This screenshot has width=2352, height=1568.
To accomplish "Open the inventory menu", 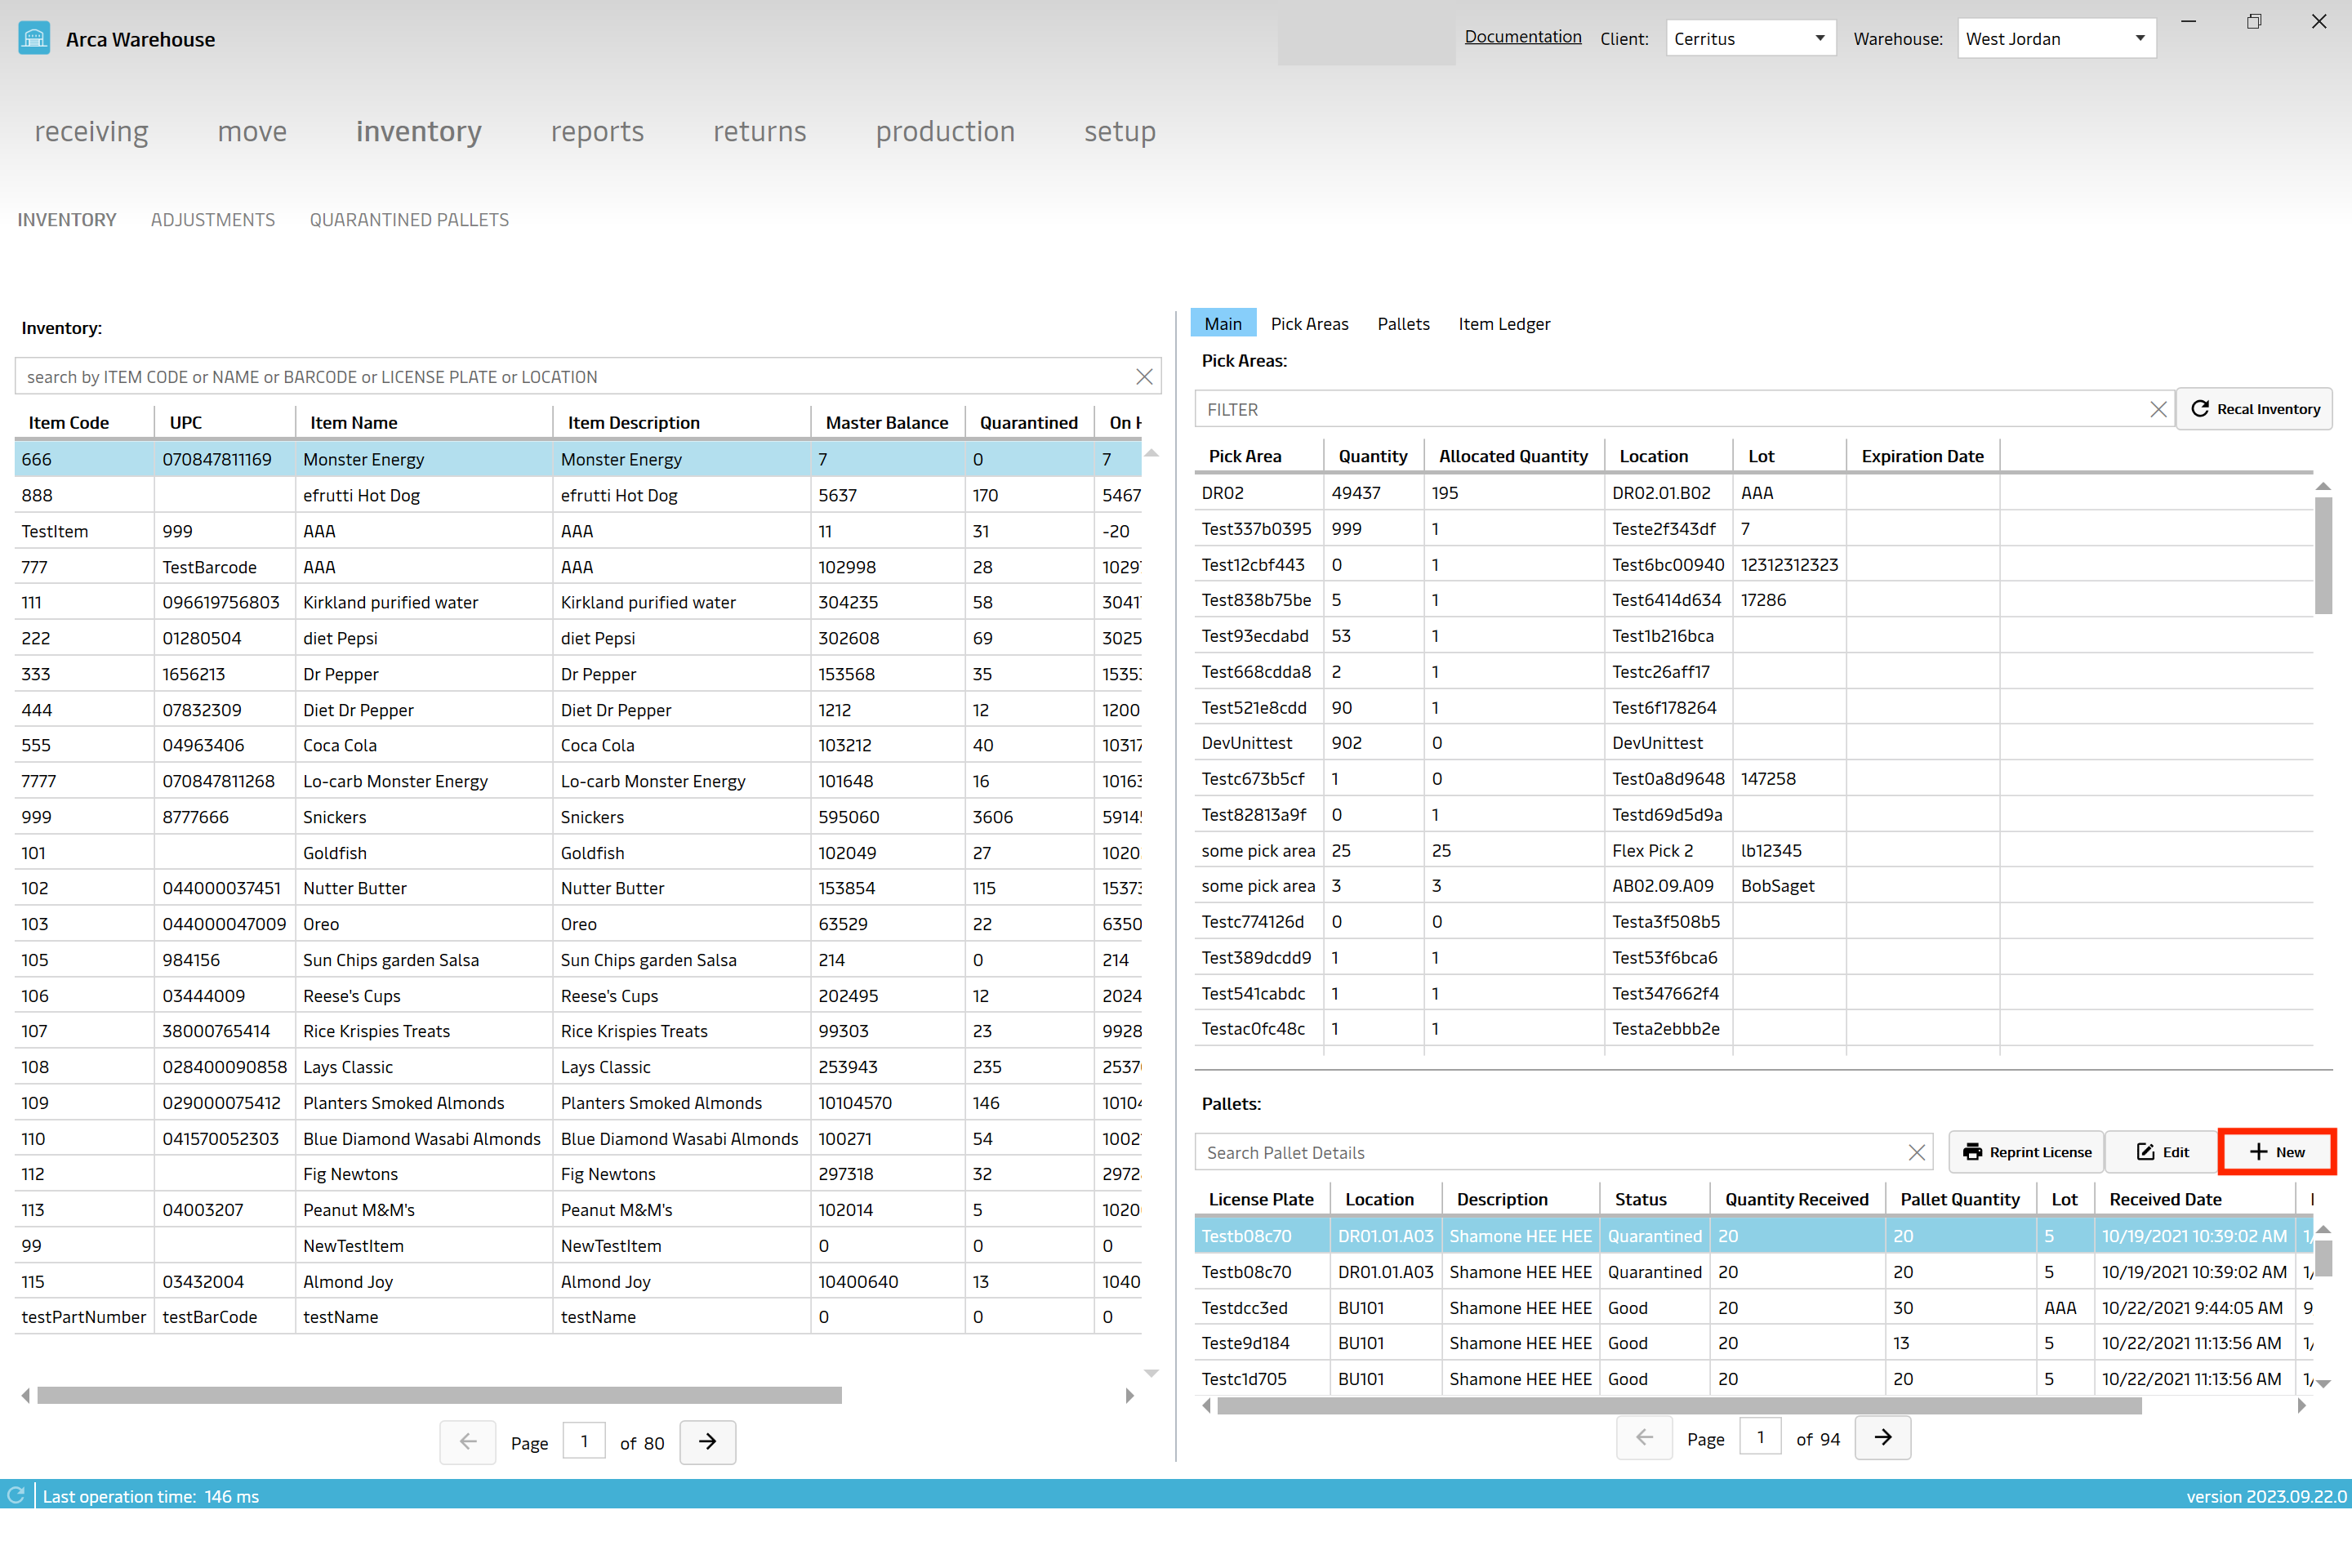I will pyautogui.click(x=418, y=131).
